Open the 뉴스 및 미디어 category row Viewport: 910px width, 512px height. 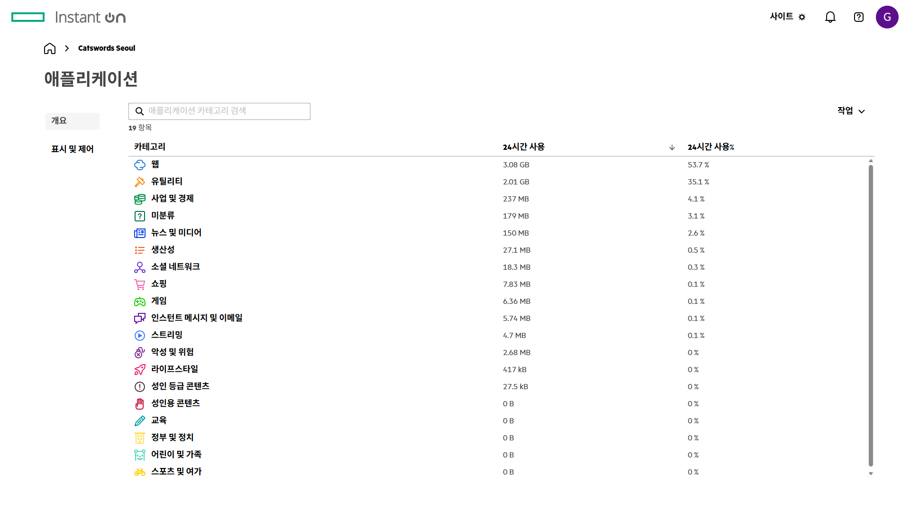pyautogui.click(x=176, y=233)
